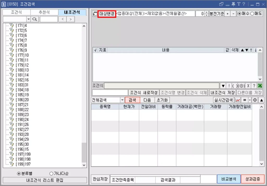Click the 관심저장 button
Screen dimensions: 267x186
tap(100, 179)
